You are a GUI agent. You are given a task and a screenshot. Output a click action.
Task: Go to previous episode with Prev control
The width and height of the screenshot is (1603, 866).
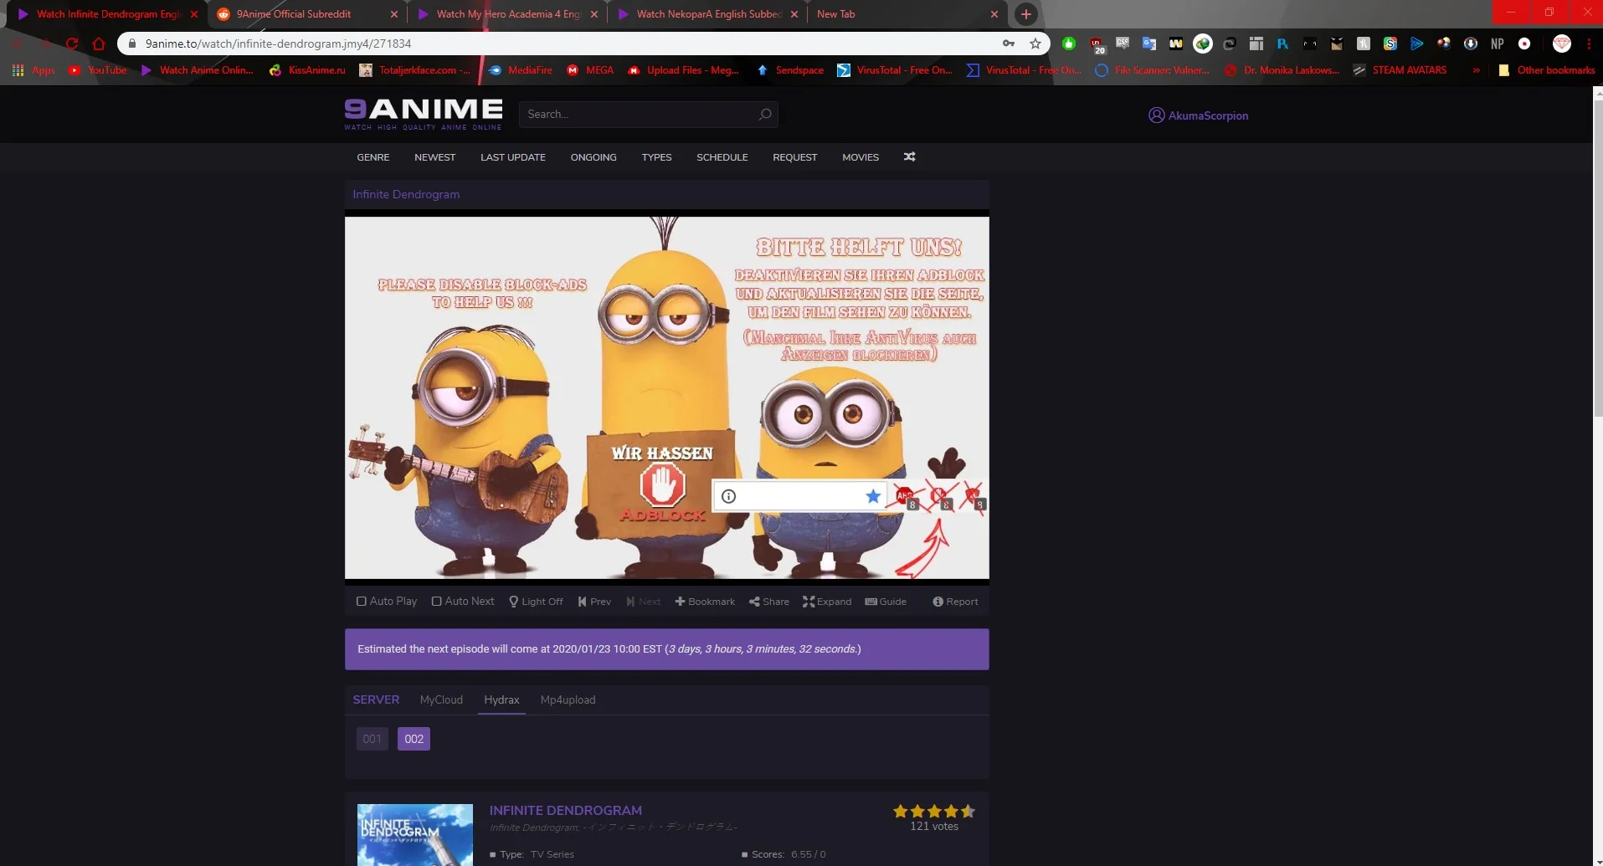(593, 602)
